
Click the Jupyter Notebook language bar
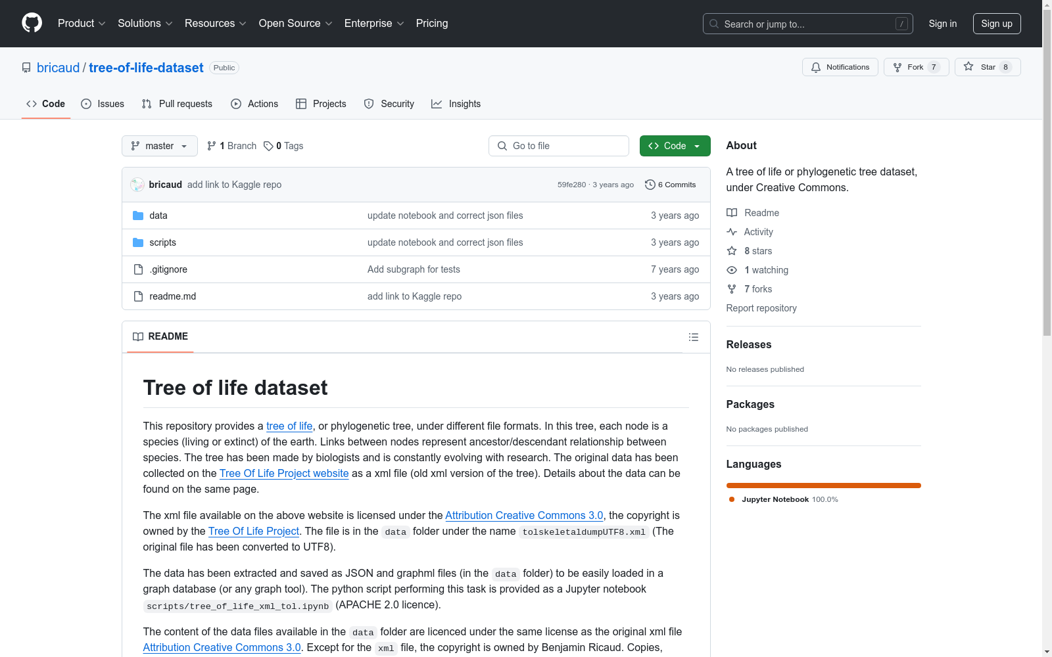tap(824, 486)
